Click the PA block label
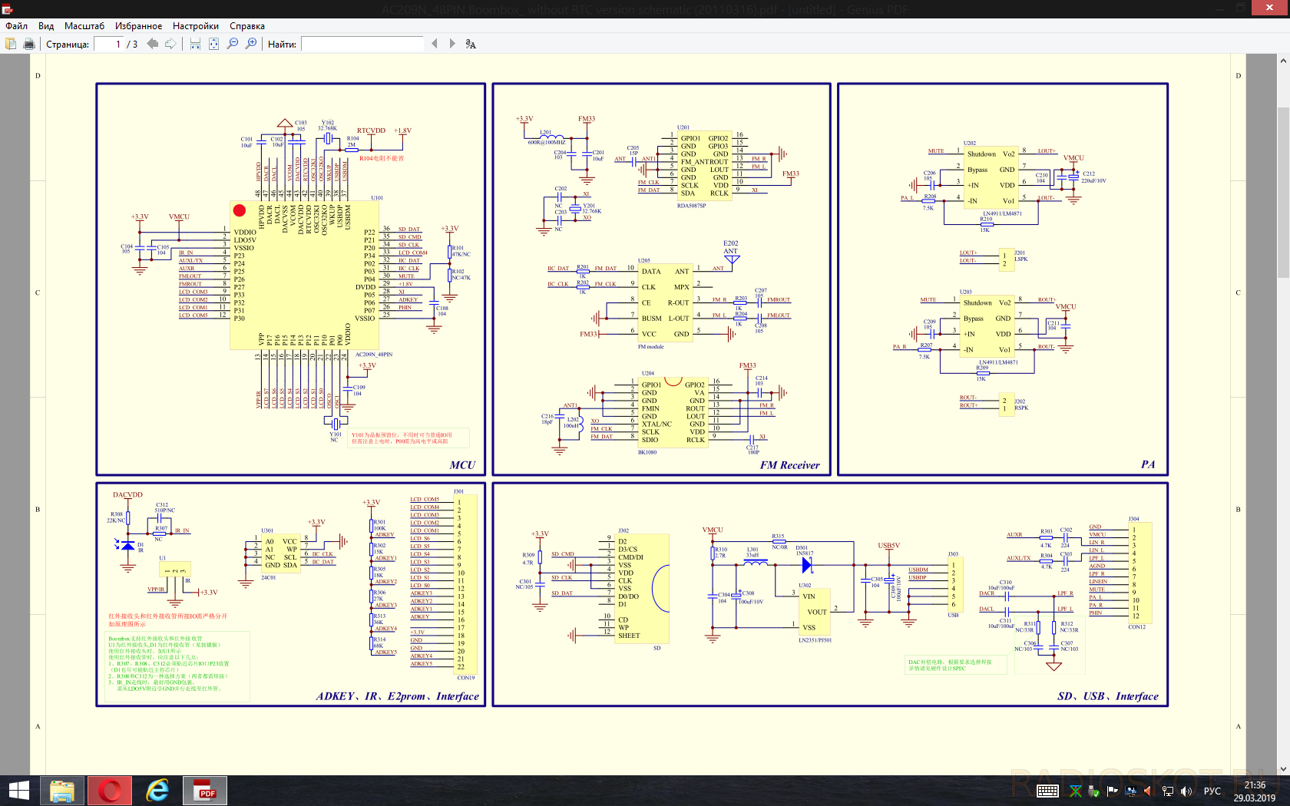Viewport: 1290px width, 806px height. [x=1148, y=464]
